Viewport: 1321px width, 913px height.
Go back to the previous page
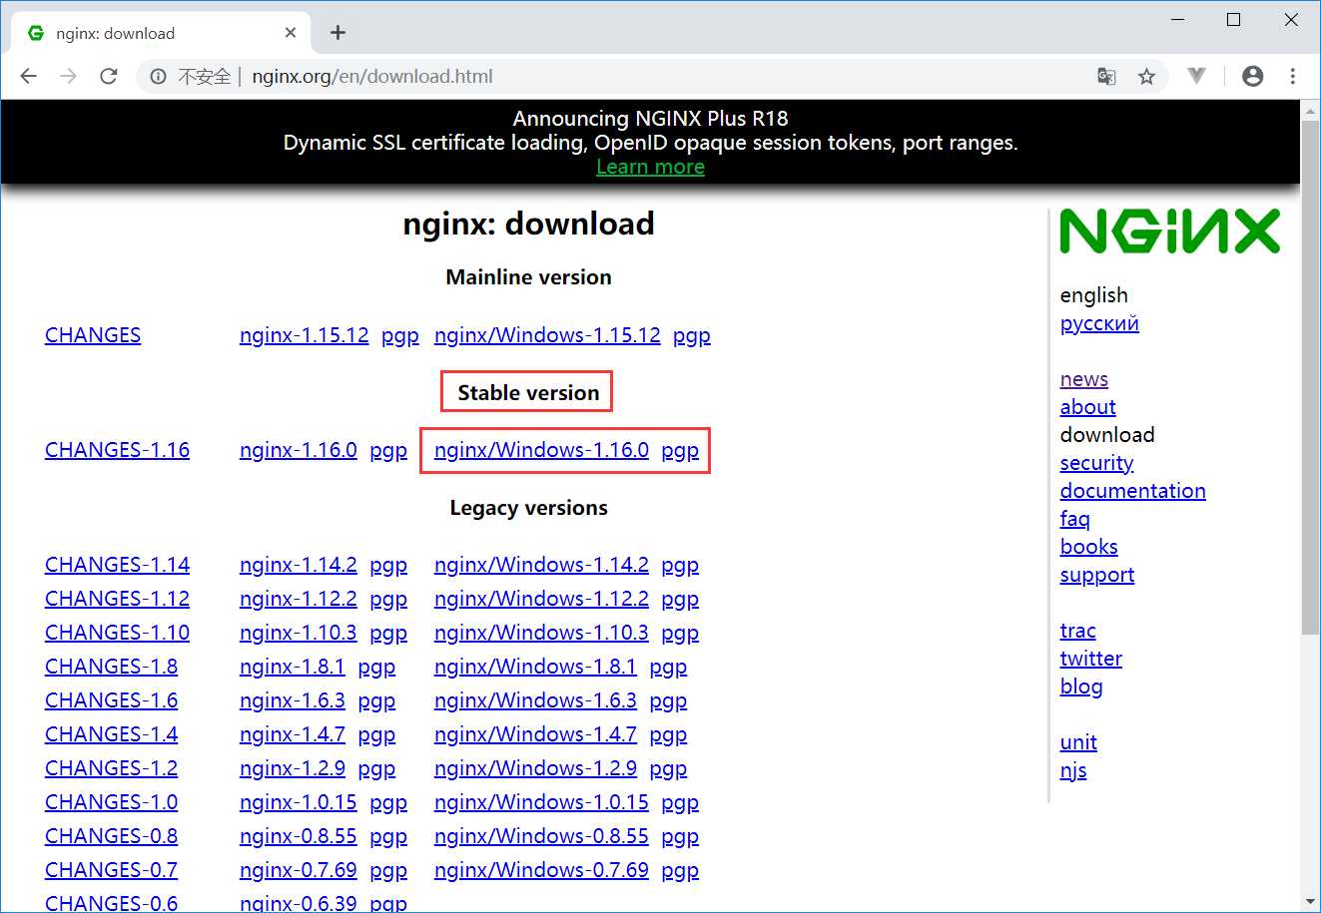[x=28, y=76]
